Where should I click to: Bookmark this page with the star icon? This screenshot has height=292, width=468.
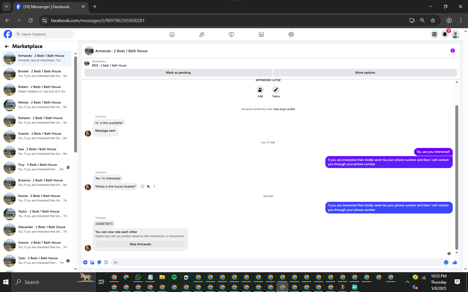[x=433, y=20]
